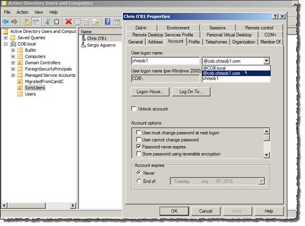Screen dimensions: 305x226
Task: Expand the Domain Controllers node
Action: click(x=13, y=62)
